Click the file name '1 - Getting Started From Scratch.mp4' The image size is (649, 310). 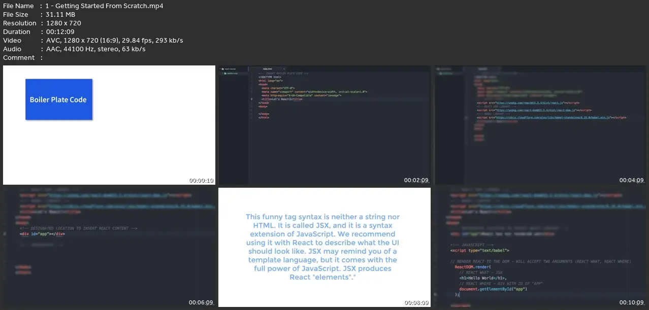[104, 6]
